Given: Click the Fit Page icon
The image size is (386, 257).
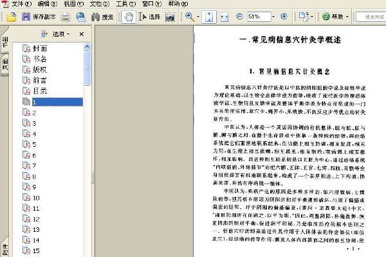Looking at the screenshot, I should click(x=209, y=17).
